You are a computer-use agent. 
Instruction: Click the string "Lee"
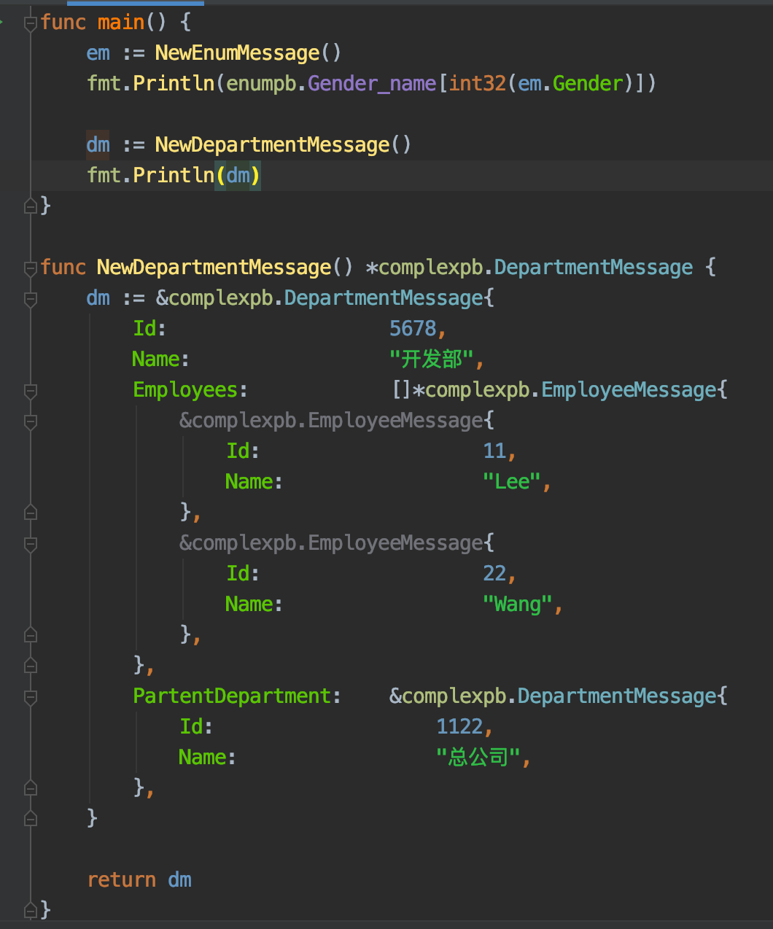click(x=512, y=482)
